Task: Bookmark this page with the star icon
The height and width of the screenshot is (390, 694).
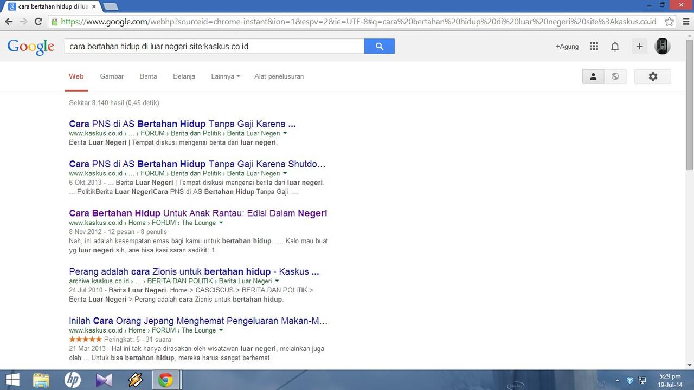Action: (670, 22)
